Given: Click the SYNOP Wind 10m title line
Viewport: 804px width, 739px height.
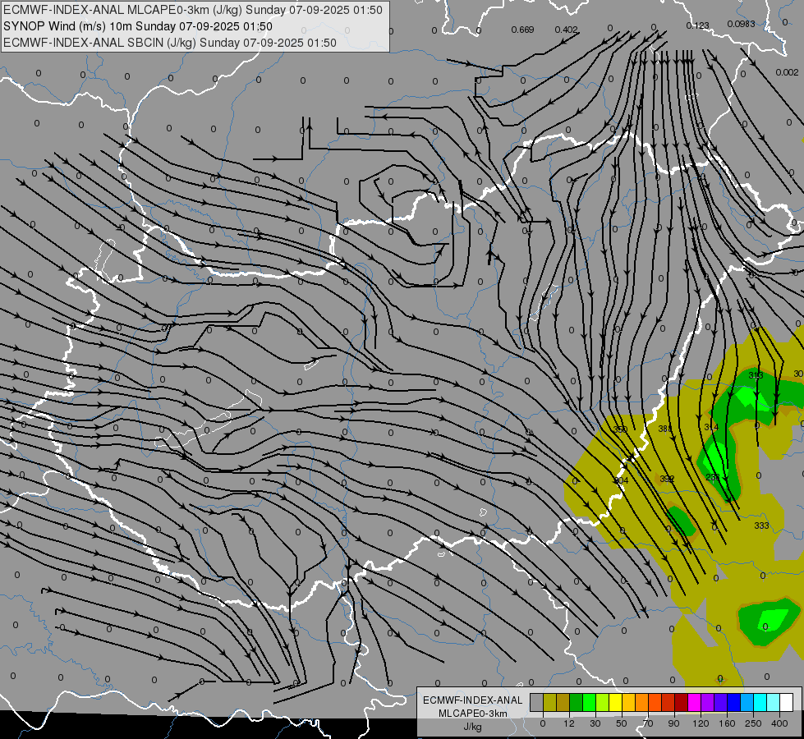Looking at the screenshot, I should click(138, 26).
